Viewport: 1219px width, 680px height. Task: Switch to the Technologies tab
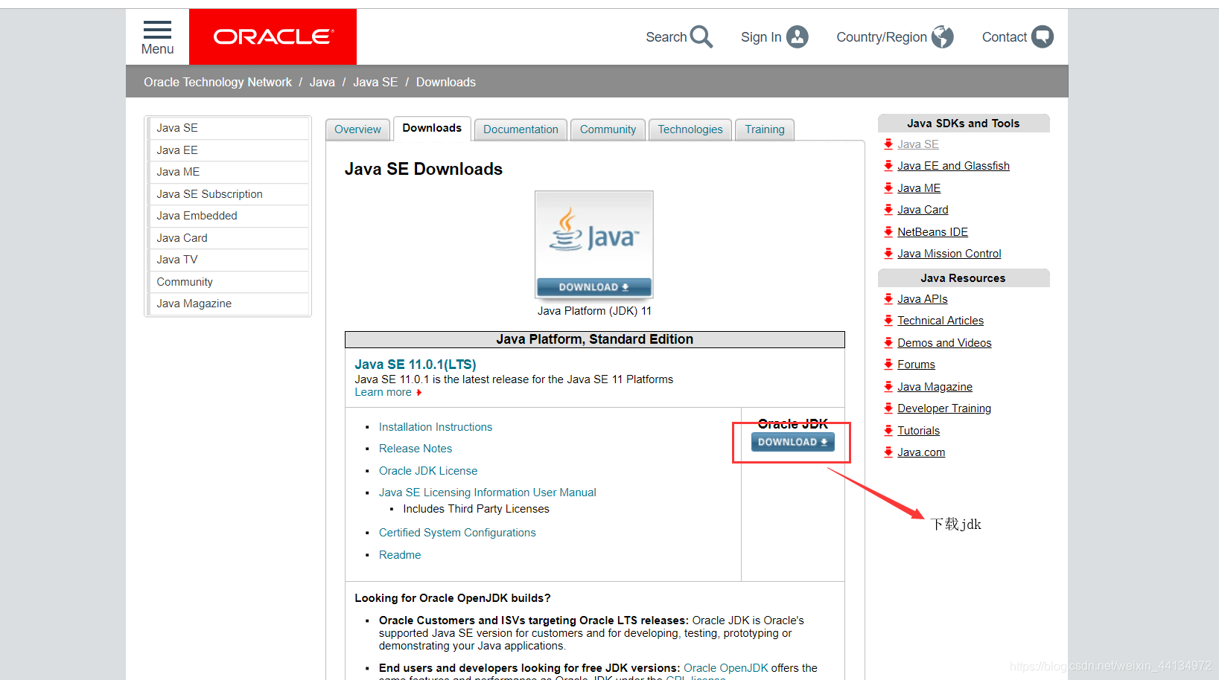click(x=690, y=129)
